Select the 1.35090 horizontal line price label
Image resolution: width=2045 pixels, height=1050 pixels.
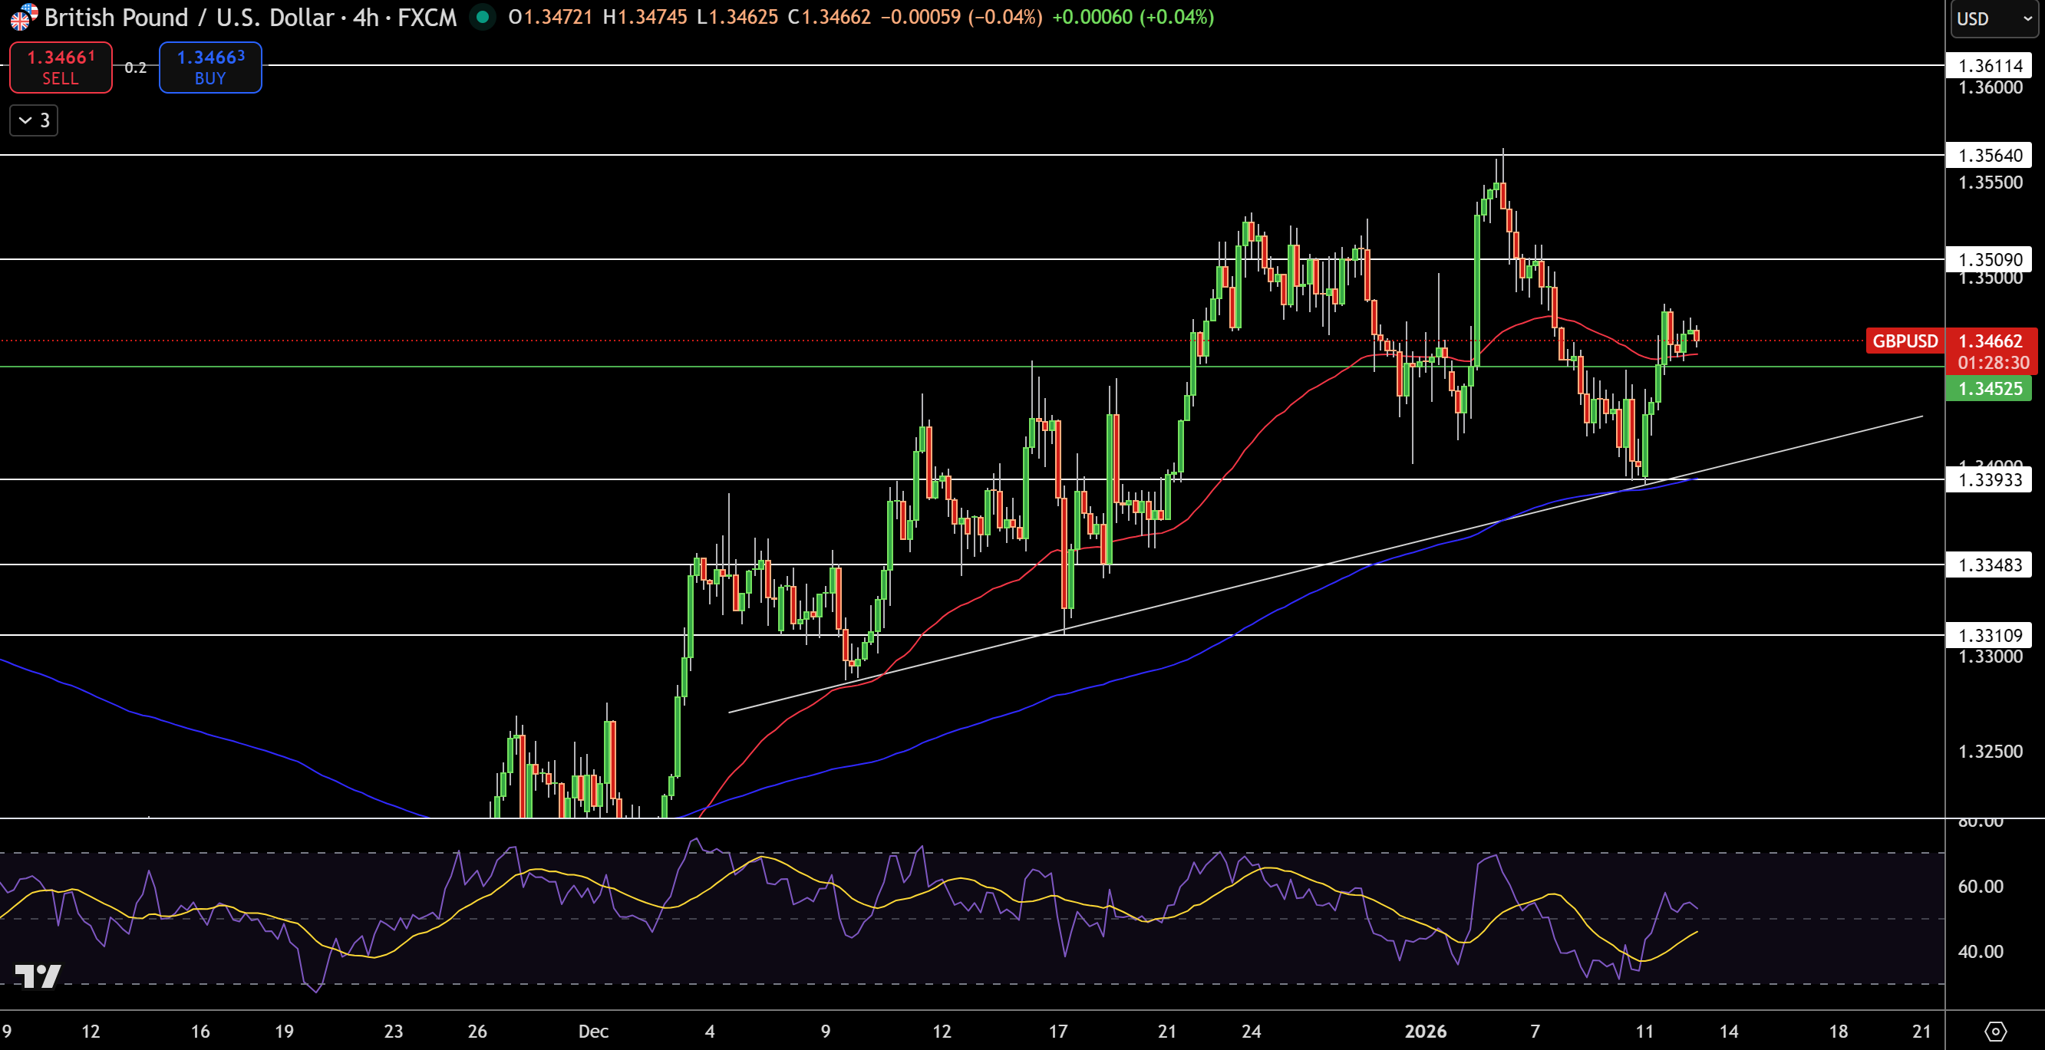click(1990, 259)
